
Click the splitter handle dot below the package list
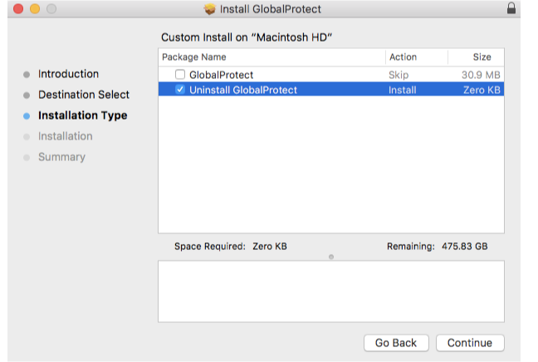click(x=331, y=257)
